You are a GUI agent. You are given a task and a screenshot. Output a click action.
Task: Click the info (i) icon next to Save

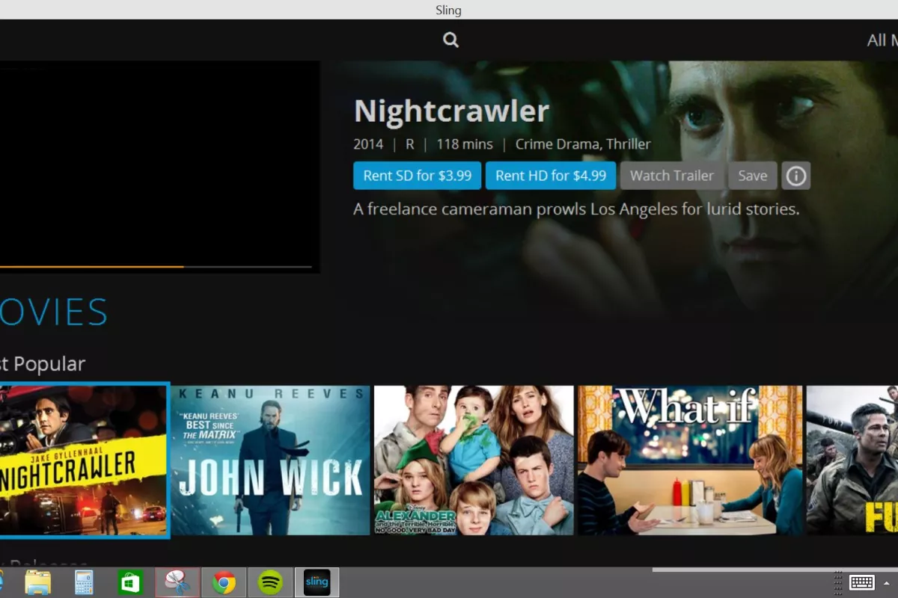(796, 176)
